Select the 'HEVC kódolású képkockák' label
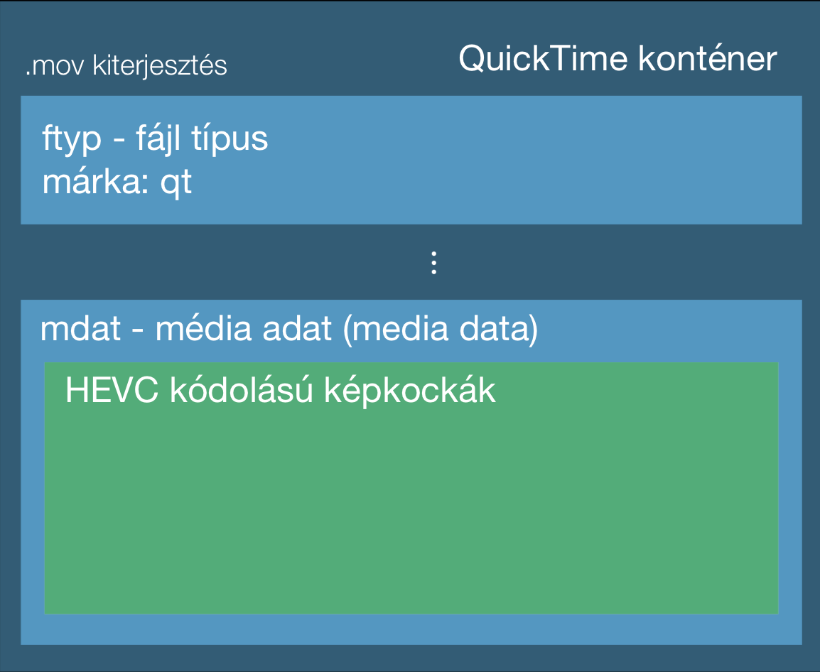The width and height of the screenshot is (820, 672). click(x=280, y=390)
